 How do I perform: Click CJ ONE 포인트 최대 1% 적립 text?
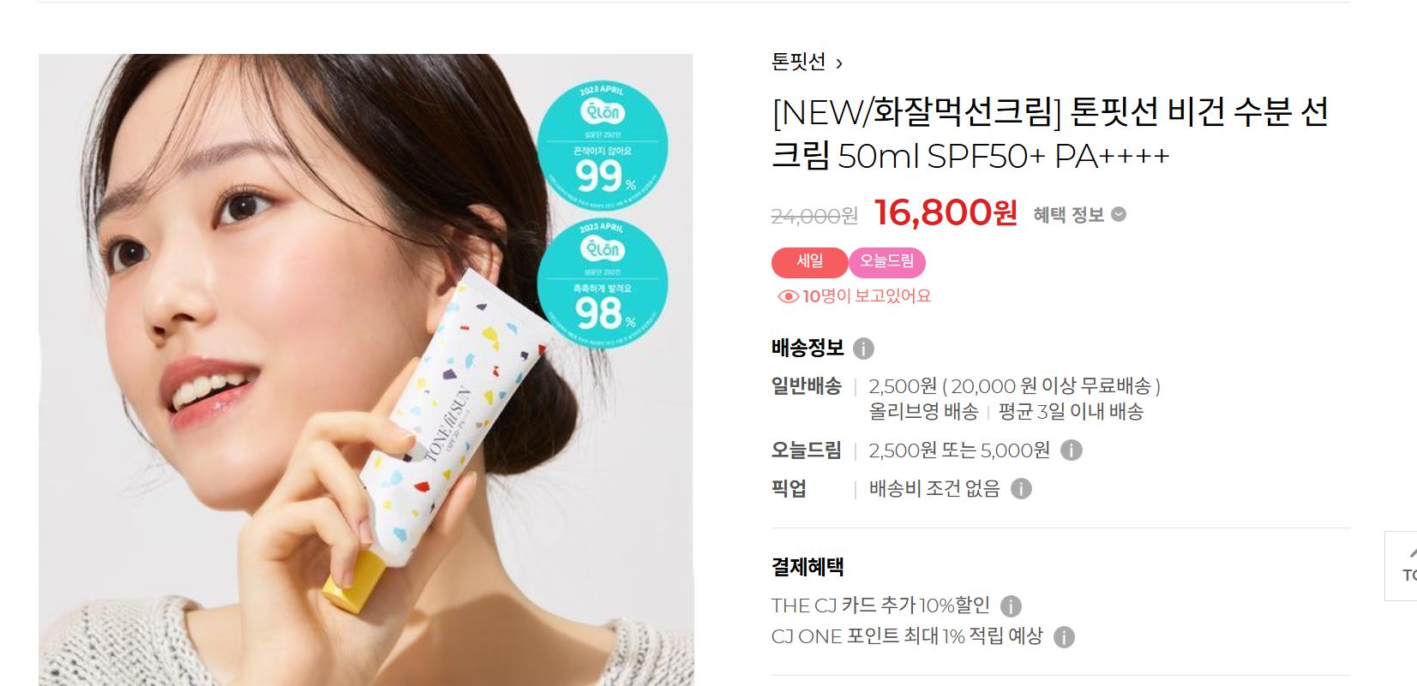tap(907, 635)
